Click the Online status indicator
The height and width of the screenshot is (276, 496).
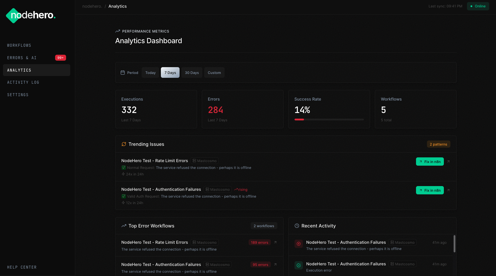pos(478,6)
